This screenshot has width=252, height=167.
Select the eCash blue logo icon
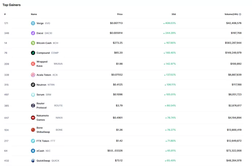33,151
